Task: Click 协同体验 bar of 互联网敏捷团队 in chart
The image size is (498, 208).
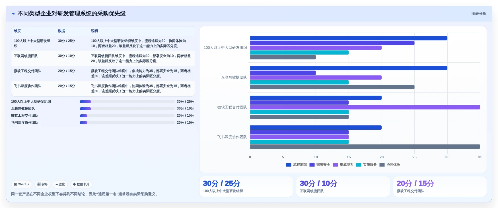Action: (332, 87)
